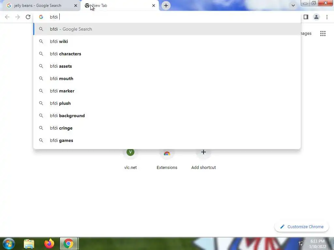
Task: Pick the bfdi wiki suggestion
Action: click(167, 41)
